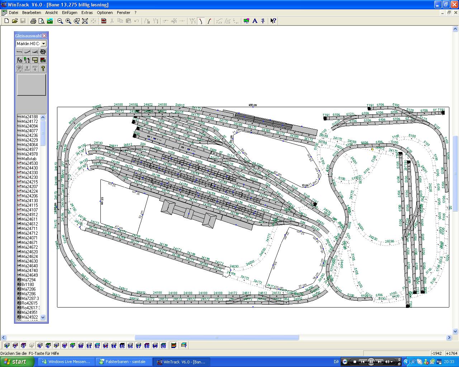Select turnout category in Gleisauswahl

35,52
